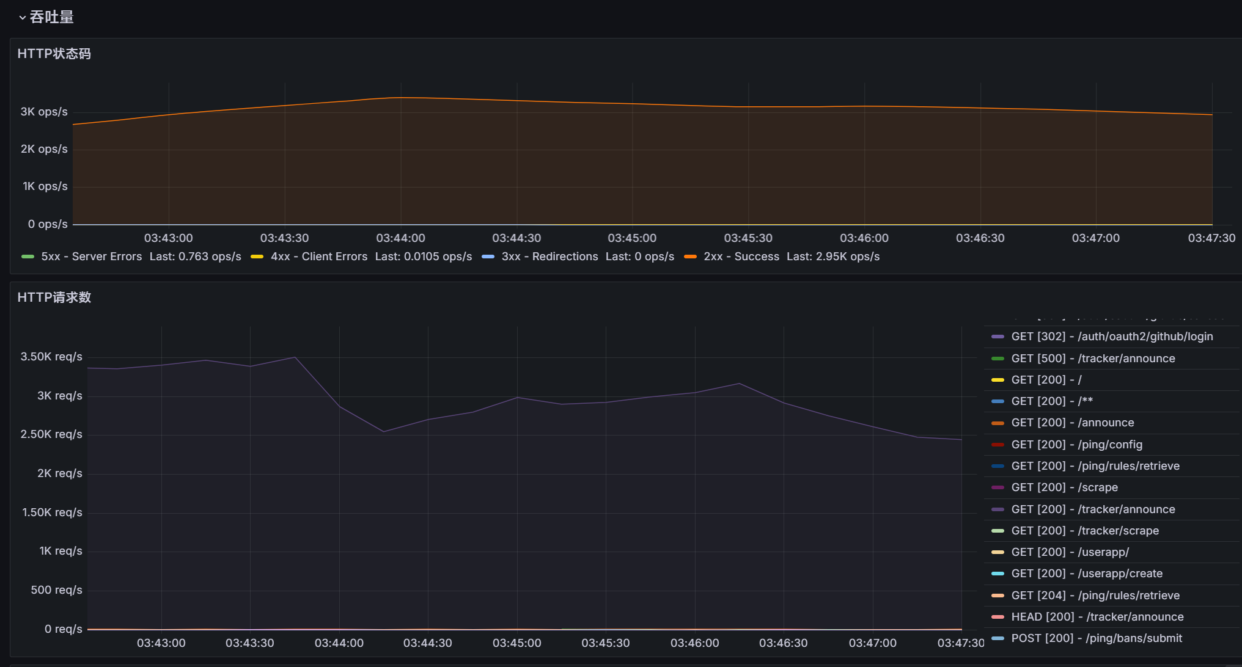Click the orange 2xx series color swatch
Screen dimensions: 1242x667
click(x=690, y=257)
